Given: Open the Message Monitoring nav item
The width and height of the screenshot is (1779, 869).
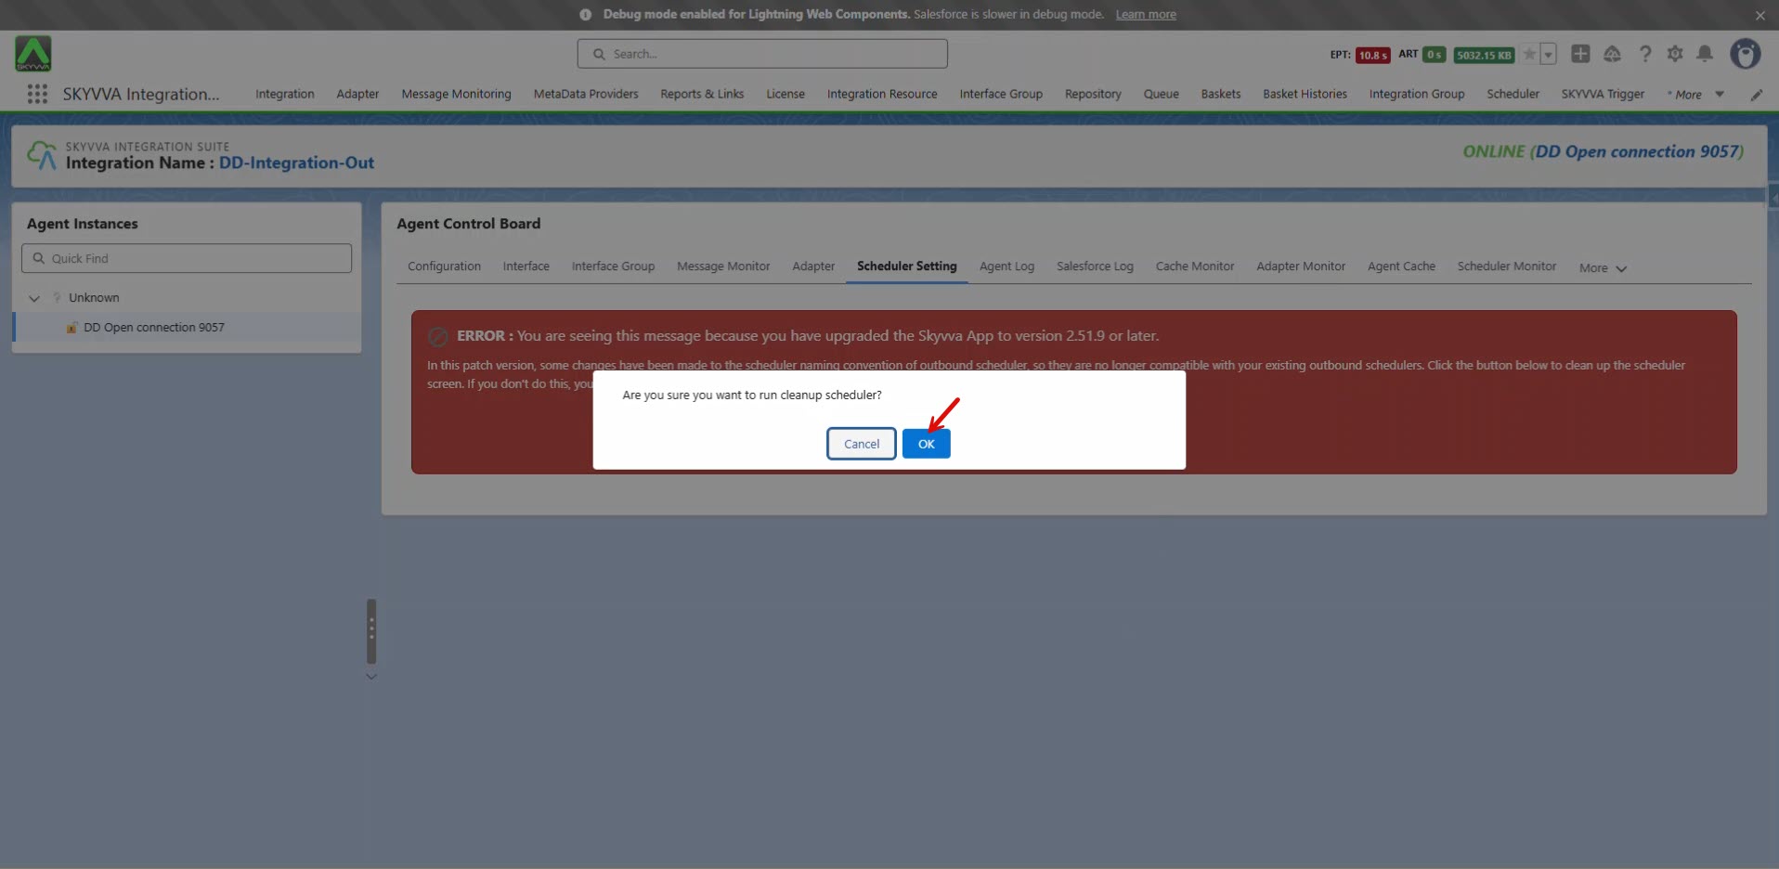Looking at the screenshot, I should click(x=456, y=94).
